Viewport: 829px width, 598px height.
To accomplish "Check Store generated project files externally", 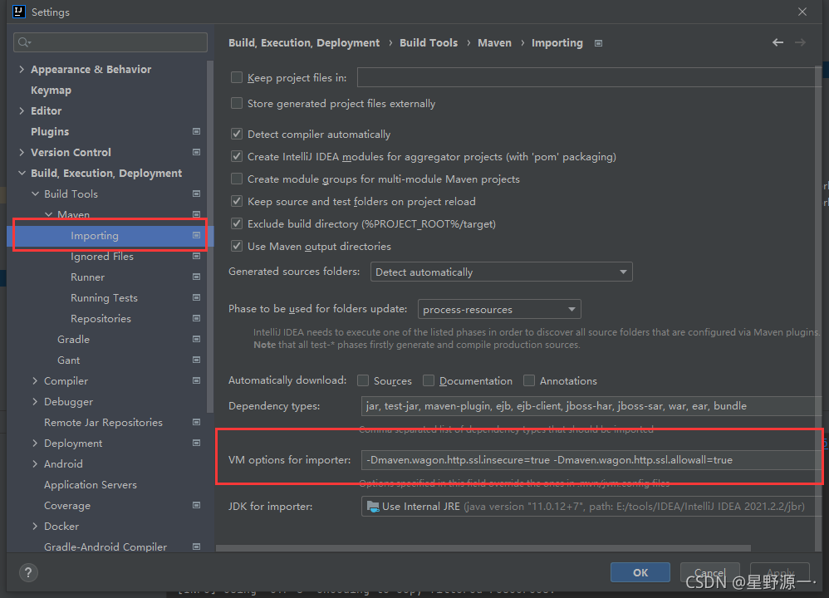I will click(x=237, y=104).
